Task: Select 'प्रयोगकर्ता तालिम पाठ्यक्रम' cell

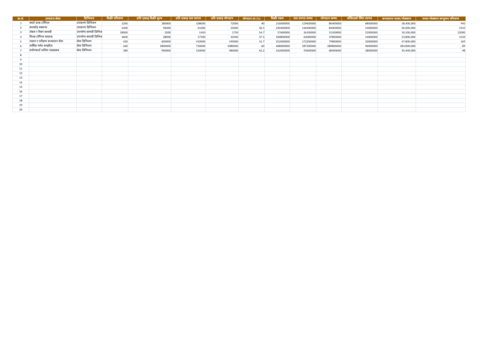Action: [x=52, y=51]
